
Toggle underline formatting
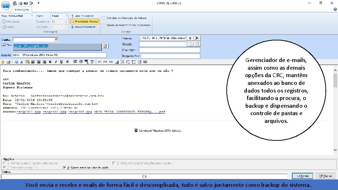[x=61, y=62]
